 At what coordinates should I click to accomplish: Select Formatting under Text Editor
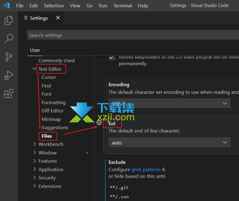pos(54,102)
